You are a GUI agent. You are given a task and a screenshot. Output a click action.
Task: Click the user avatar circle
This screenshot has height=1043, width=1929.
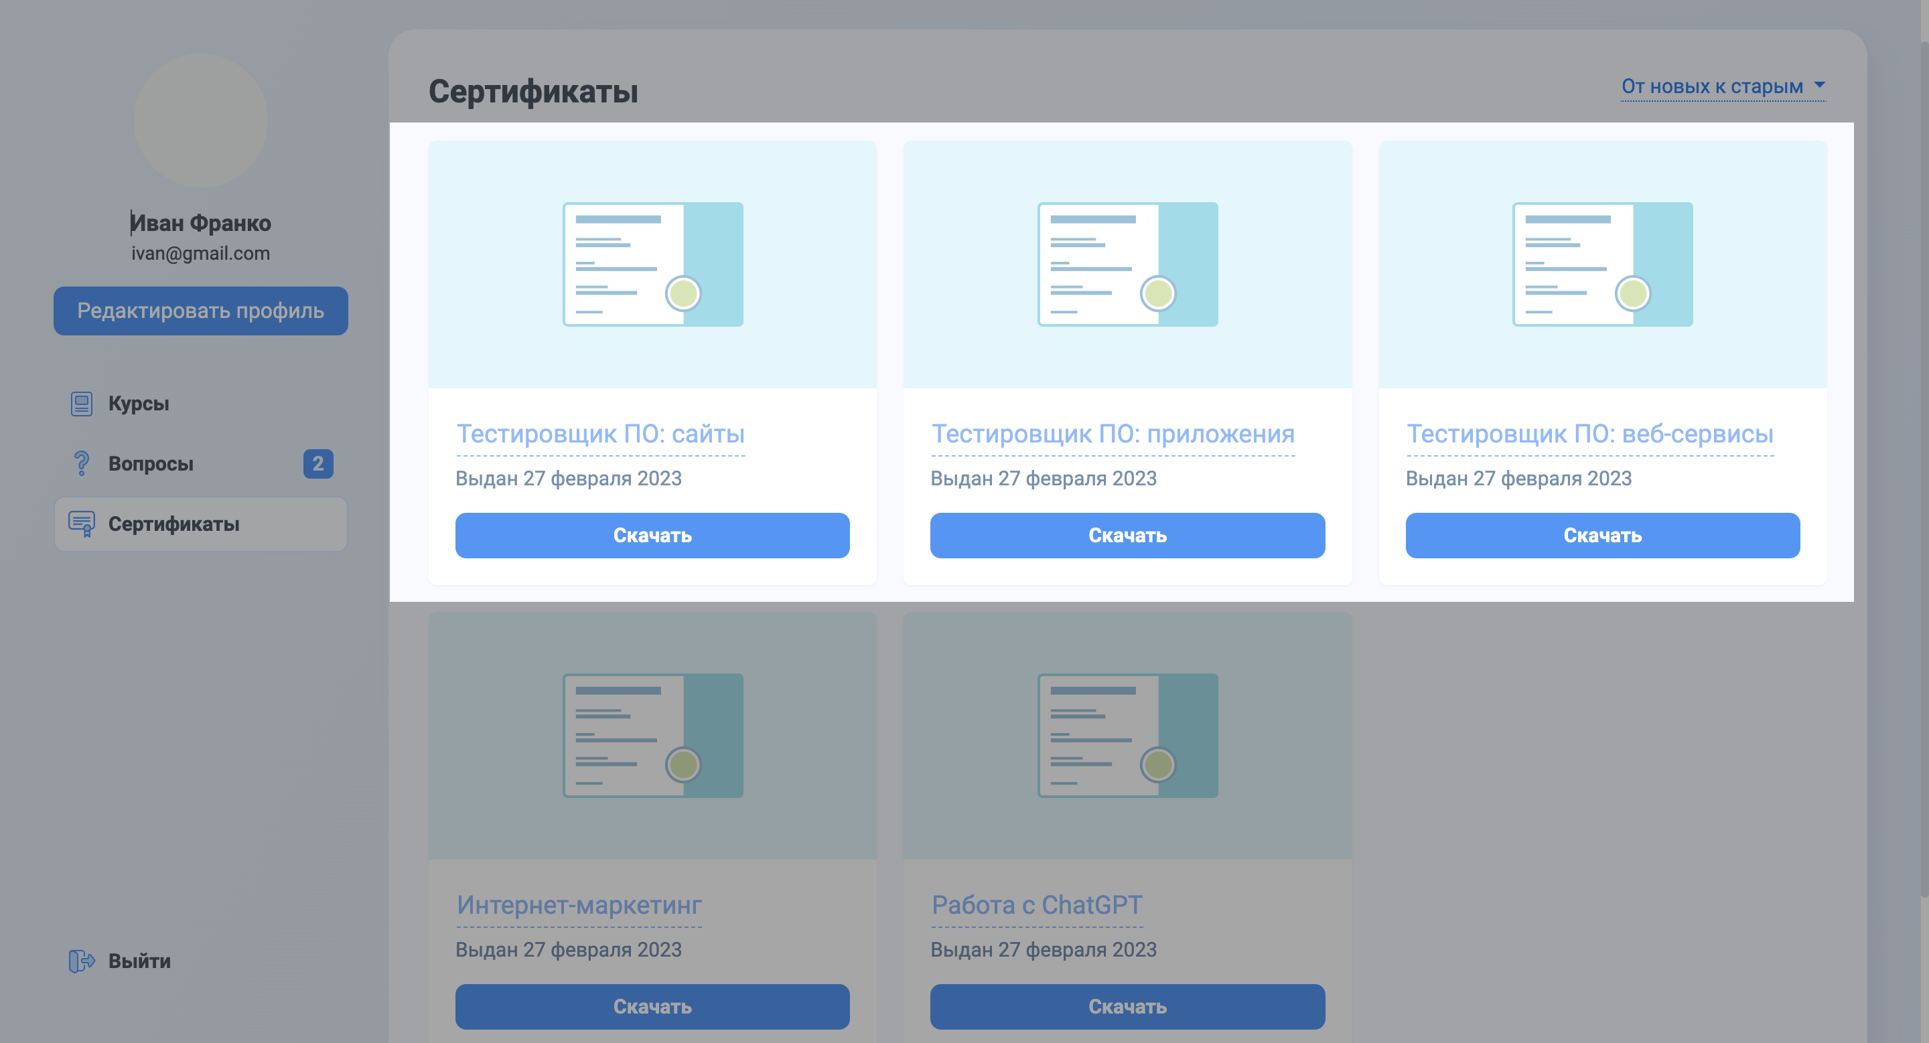click(201, 120)
